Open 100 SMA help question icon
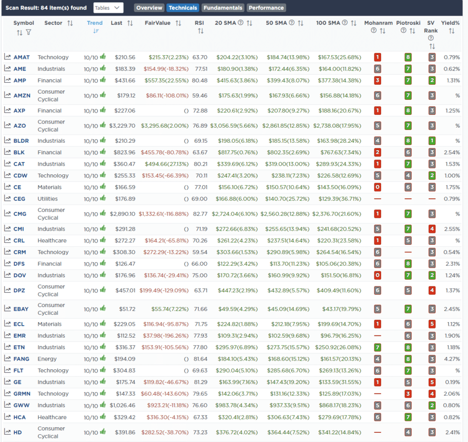Screen dimensions: 468x442 tap(345, 23)
